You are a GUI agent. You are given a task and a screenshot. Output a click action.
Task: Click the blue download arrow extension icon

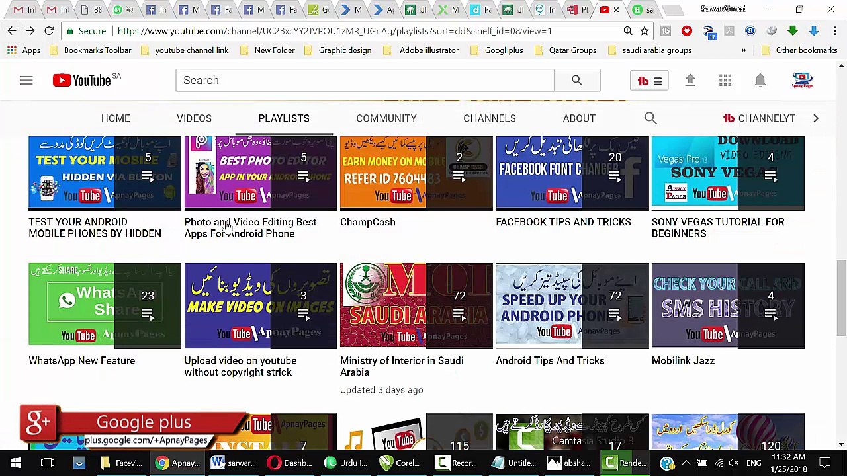(x=814, y=31)
